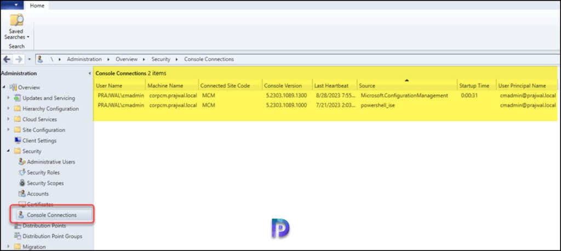
Task: Collapse the Security tree node
Action: coord(8,151)
